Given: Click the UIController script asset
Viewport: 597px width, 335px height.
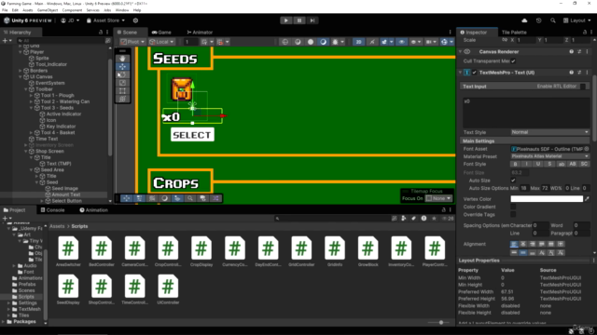Looking at the screenshot, I should (x=168, y=289).
